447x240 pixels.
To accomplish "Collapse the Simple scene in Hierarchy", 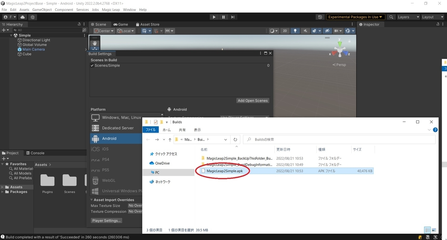I will [11, 35].
